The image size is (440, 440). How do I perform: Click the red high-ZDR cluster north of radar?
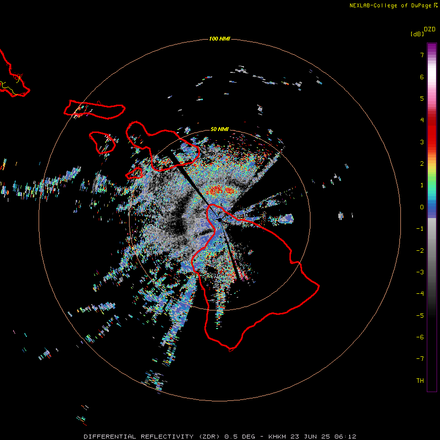[x=220, y=191]
